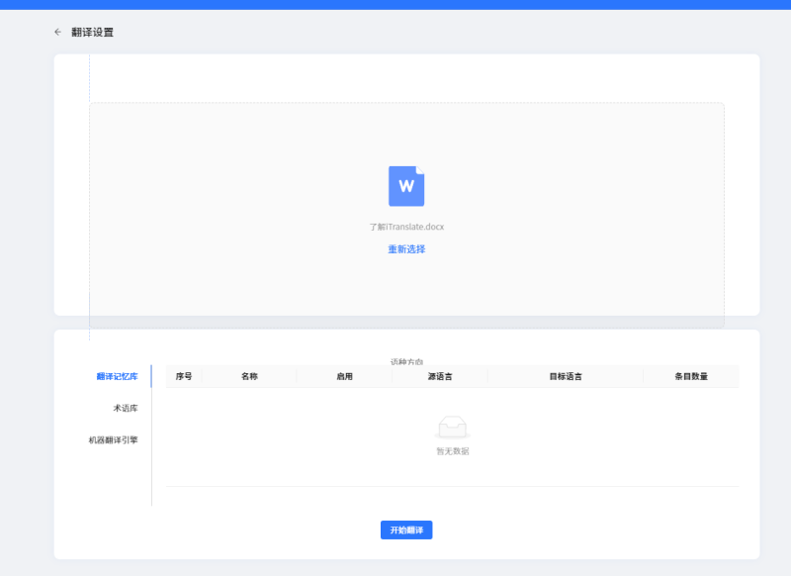Click the 语种方向 label above the table
This screenshot has height=576, width=791.
[x=409, y=358]
